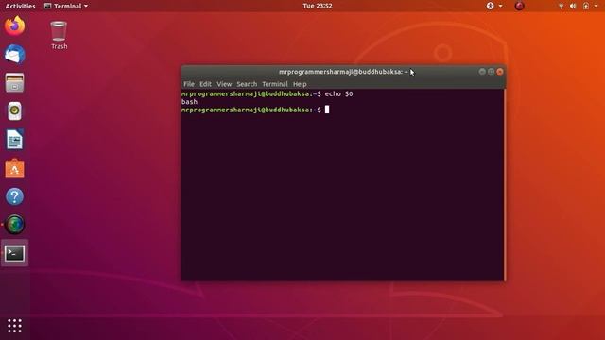Select the Terminal icon in dock
Screen dimensions: 605x340
coord(15,253)
